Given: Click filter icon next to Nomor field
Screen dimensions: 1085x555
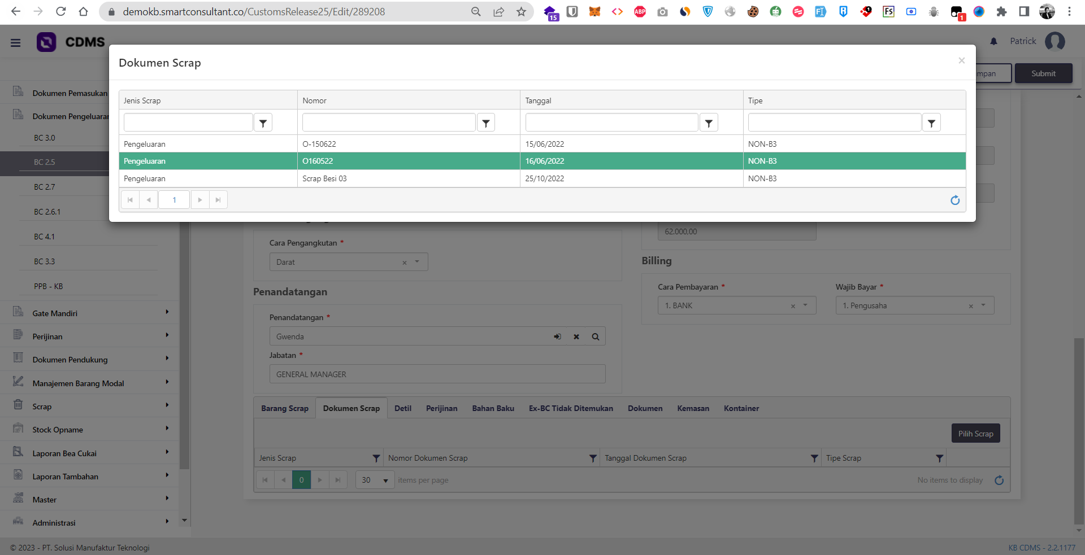Looking at the screenshot, I should pyautogui.click(x=485, y=123).
